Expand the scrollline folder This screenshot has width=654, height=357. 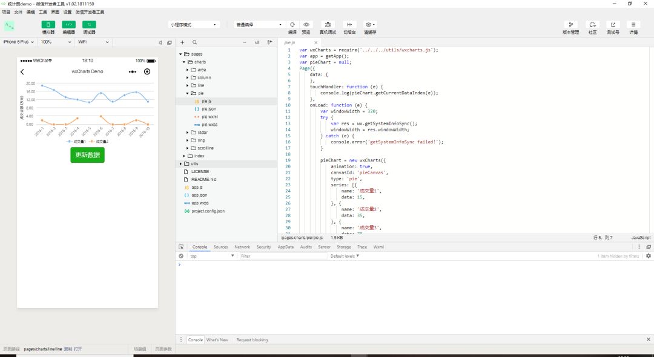188,148
